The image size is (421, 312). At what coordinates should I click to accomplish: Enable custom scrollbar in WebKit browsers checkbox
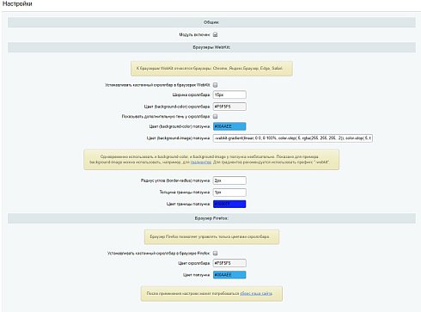coord(215,85)
